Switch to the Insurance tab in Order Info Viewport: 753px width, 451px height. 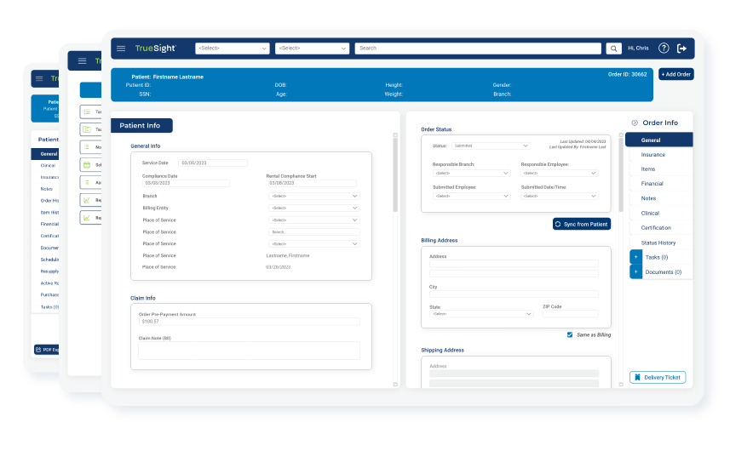click(653, 155)
